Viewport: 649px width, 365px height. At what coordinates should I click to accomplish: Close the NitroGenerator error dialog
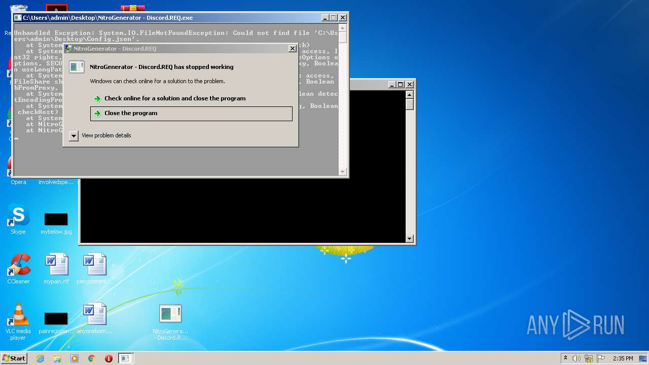click(x=292, y=49)
